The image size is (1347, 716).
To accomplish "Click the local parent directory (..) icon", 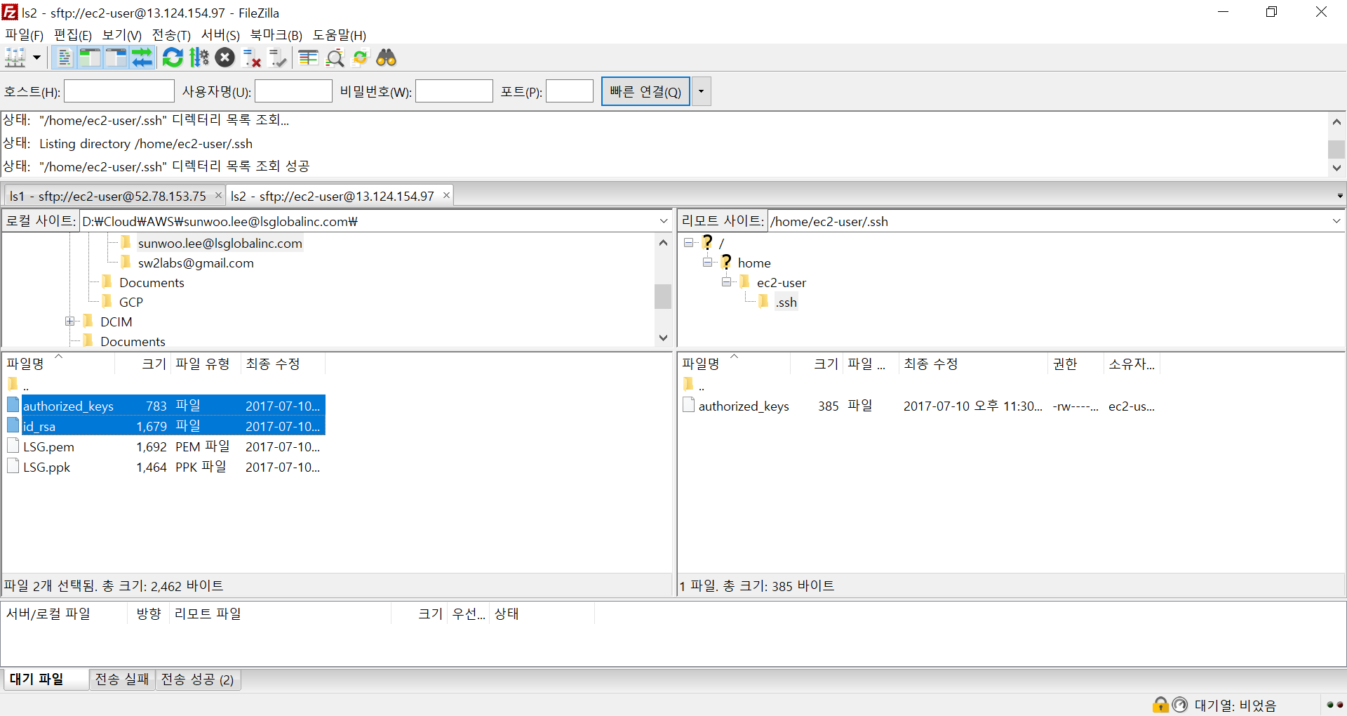I will pos(13,384).
